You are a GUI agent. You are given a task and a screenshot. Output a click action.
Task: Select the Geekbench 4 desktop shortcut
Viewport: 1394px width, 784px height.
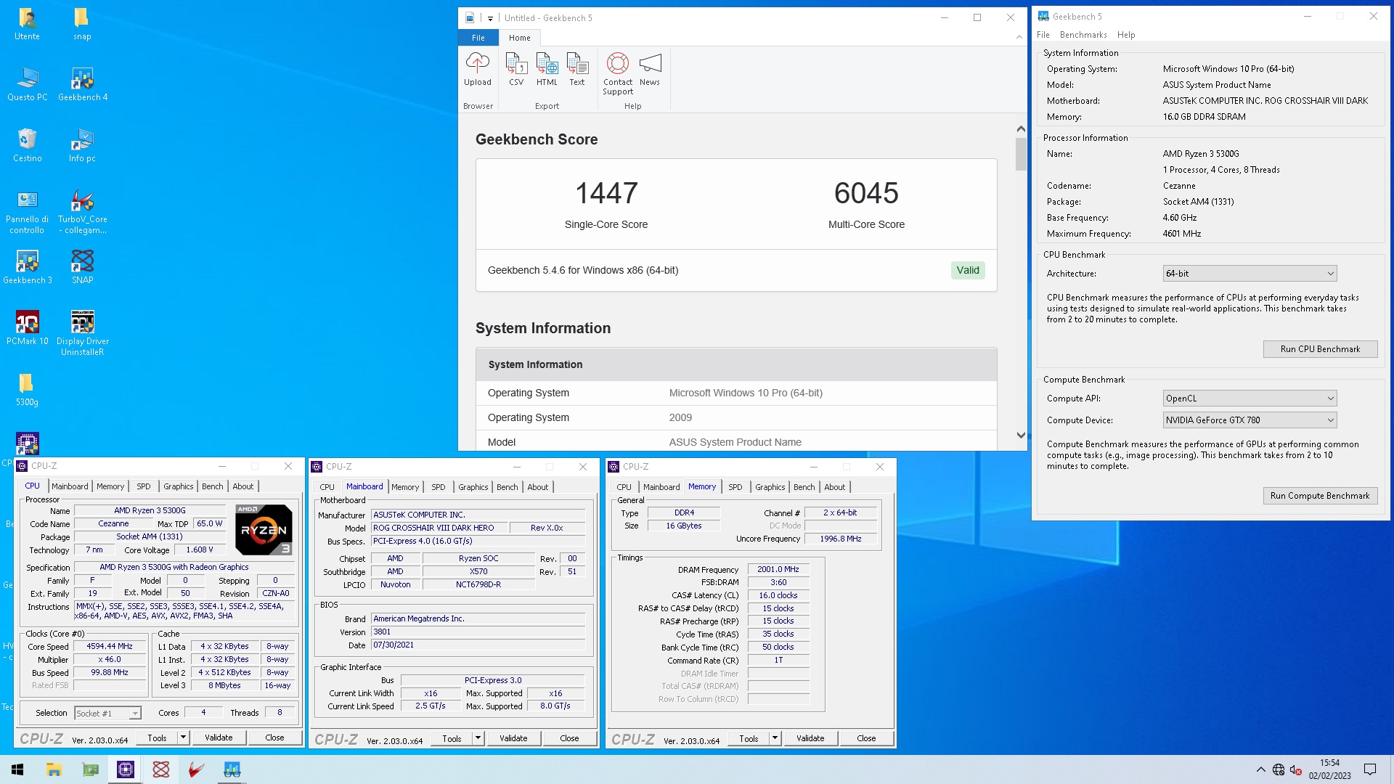[x=82, y=84]
